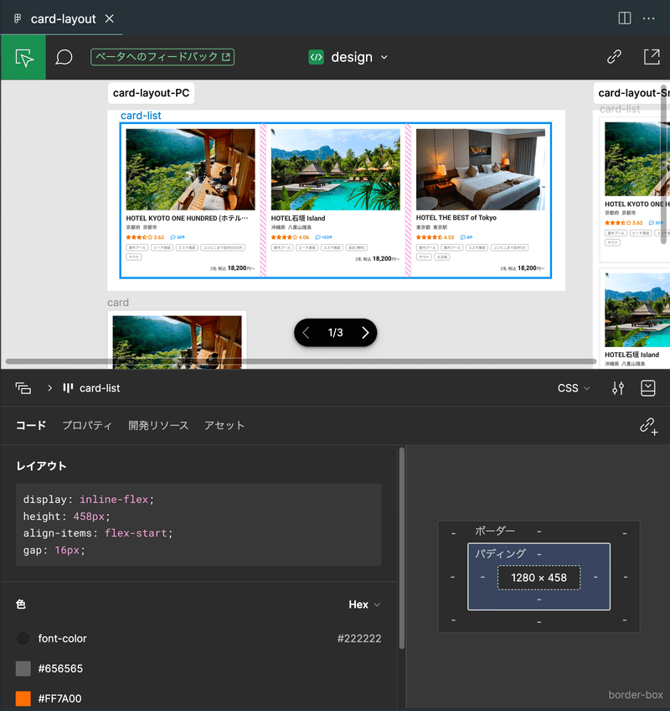
Task: Click the copy link icon
Action: click(x=614, y=56)
